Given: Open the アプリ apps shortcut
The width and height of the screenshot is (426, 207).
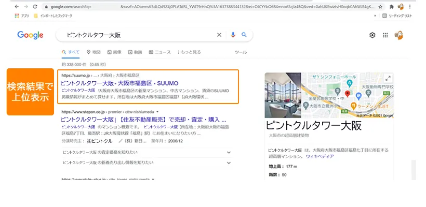Looking at the screenshot, I should [x=22, y=16].
